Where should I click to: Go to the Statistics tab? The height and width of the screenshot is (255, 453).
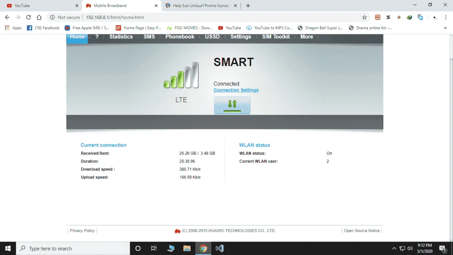[x=121, y=37]
